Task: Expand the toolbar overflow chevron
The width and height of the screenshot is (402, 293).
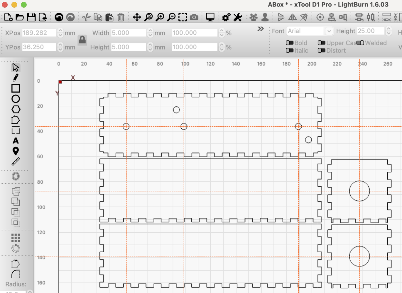Action: [x=261, y=29]
